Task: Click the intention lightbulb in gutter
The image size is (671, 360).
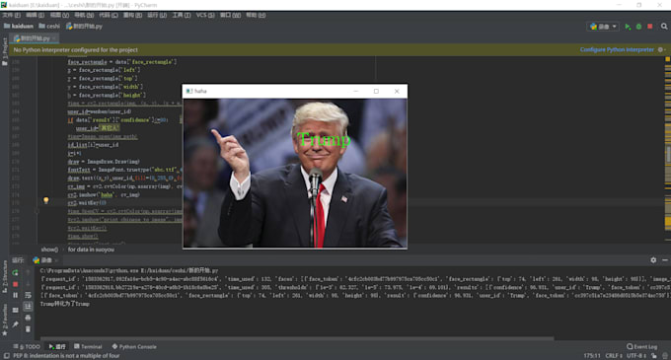Action: (45, 200)
